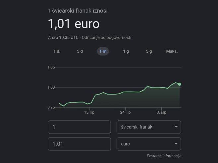The width and height of the screenshot is (218, 163).
Task: Click the 1,00 gridline label on chart
Action: [51, 87]
